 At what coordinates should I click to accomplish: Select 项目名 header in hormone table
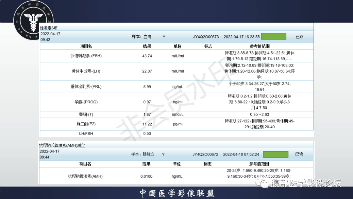pyautogui.click(x=86, y=46)
